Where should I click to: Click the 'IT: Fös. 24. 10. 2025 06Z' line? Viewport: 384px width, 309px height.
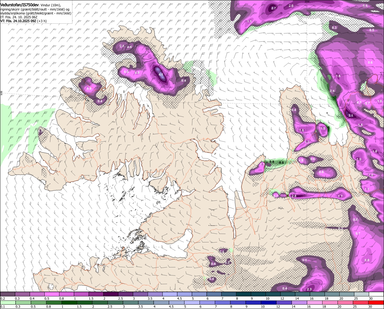(x=19, y=17)
